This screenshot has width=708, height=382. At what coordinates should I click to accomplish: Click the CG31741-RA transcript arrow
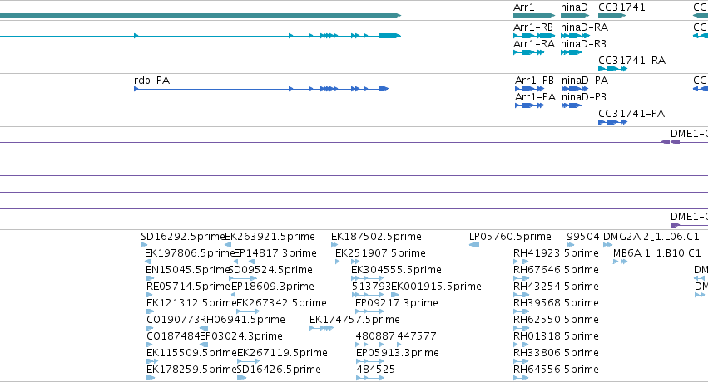click(x=612, y=69)
